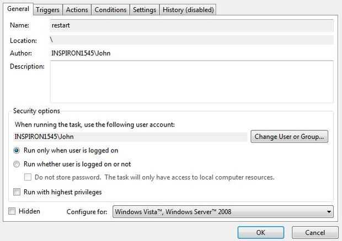Click the Configure for dropdown arrow

point(329,212)
